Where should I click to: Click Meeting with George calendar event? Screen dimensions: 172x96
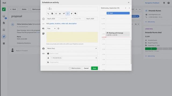pyautogui.click(x=118, y=34)
